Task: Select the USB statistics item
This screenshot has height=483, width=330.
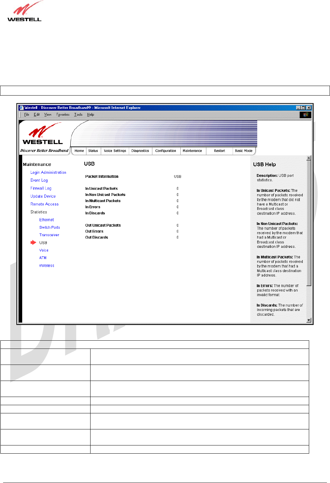Action: click(43, 243)
